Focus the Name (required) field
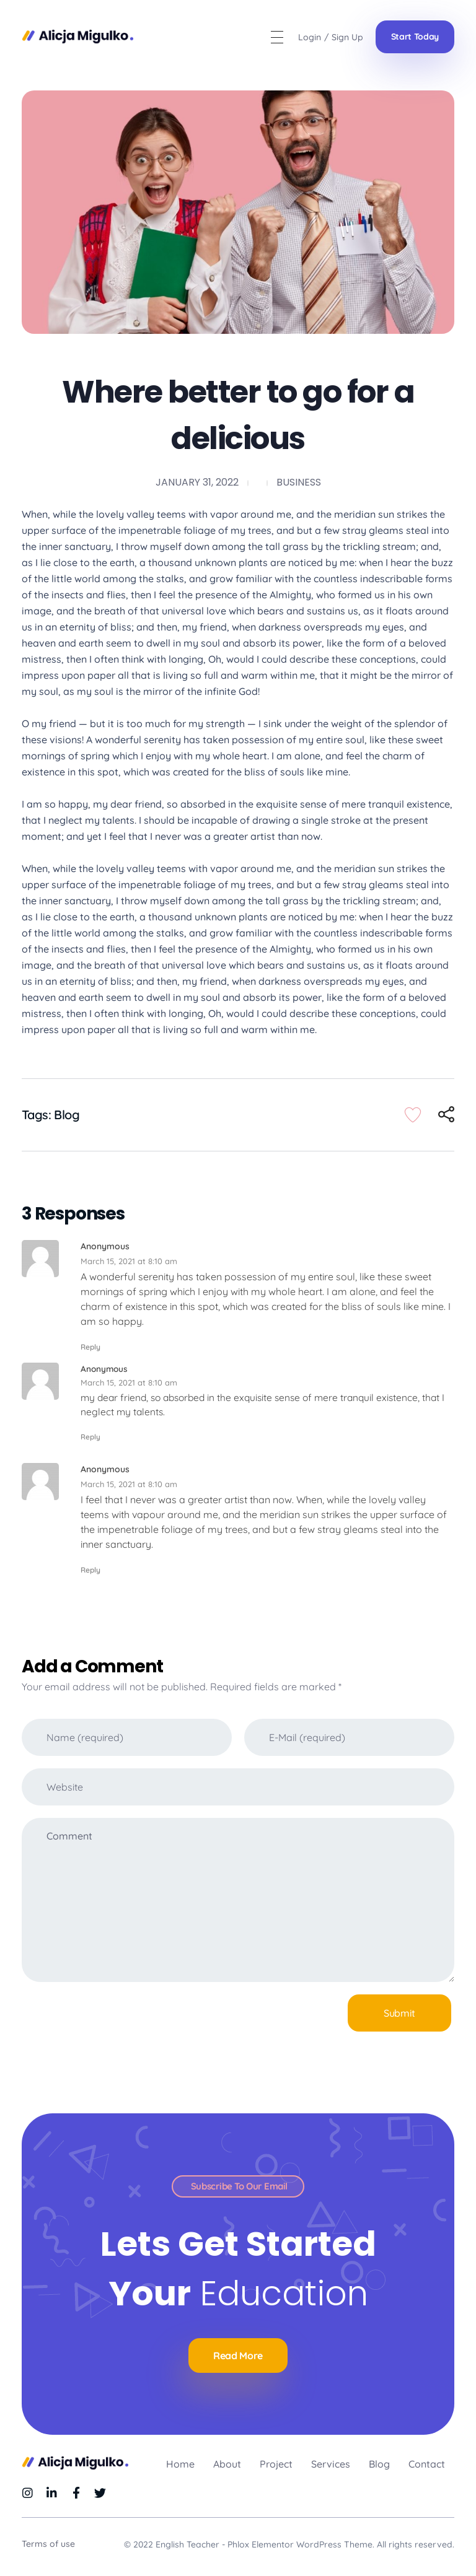 pos(127,1738)
